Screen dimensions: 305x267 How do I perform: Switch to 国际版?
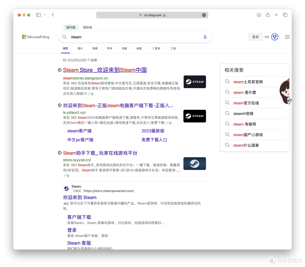[x=88, y=27]
